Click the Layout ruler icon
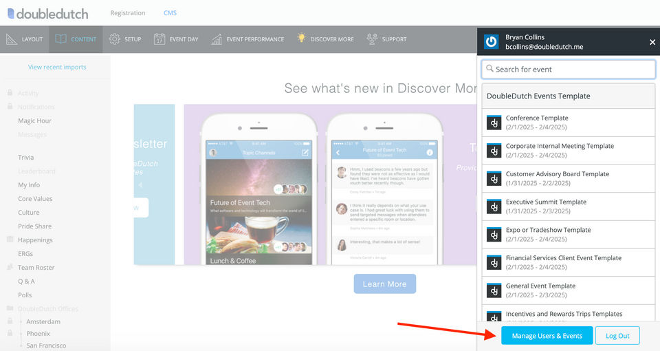Viewport: 660px width, 351px height. (x=12, y=39)
